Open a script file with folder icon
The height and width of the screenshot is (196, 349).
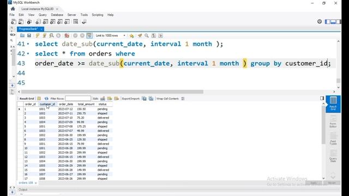22,35
